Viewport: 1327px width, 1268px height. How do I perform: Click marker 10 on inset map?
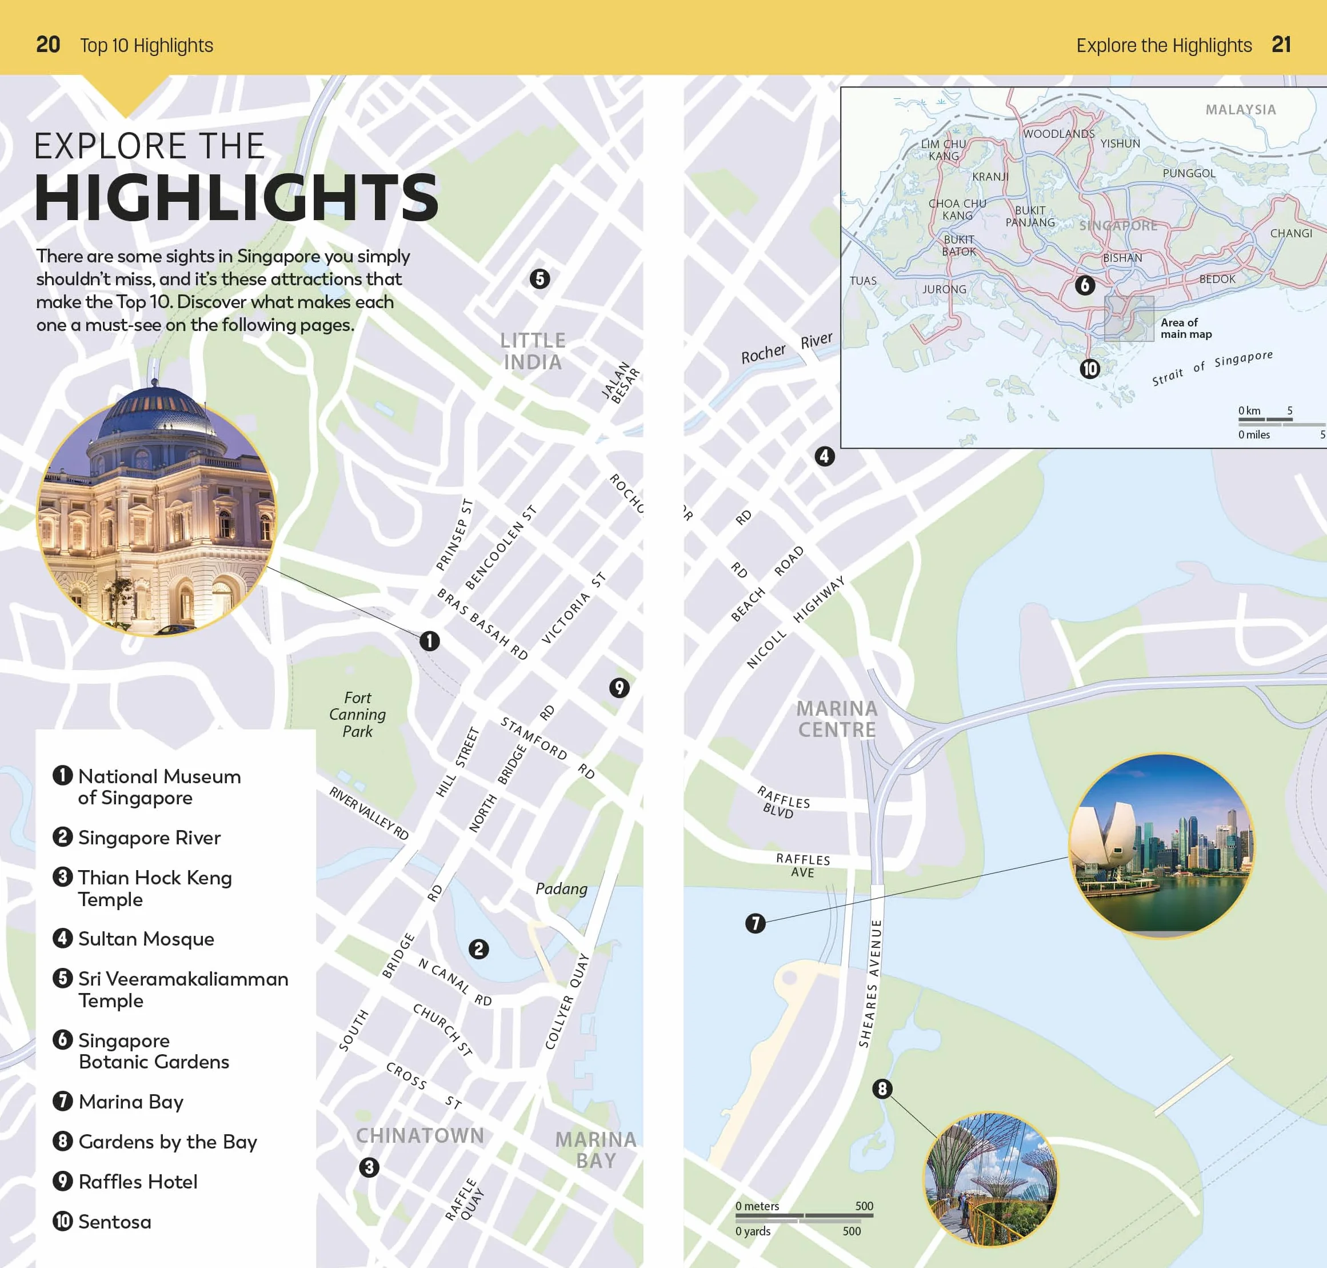(1089, 368)
